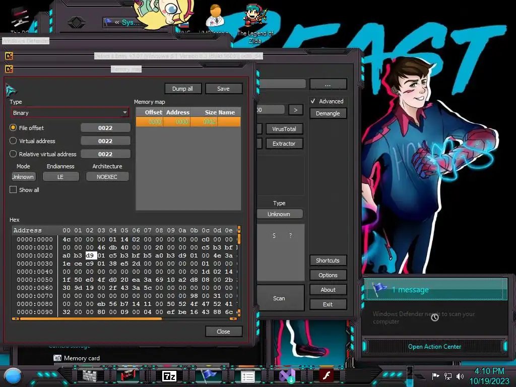This screenshot has height=387, width=516.
Task: Open VirusTotal in Detect It Easy
Action: (284, 129)
